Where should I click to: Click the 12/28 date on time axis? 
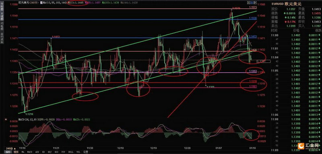[x=187, y=148]
